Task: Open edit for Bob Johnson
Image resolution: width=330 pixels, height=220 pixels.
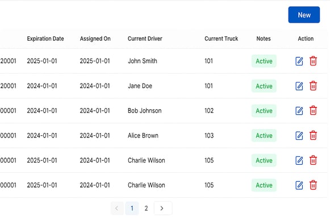Action: 299,111
